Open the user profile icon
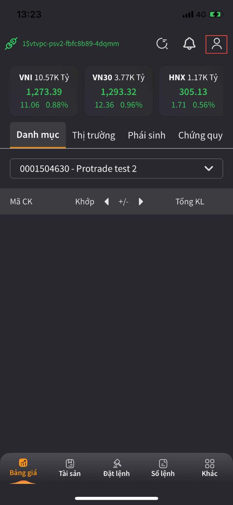Image resolution: width=233 pixels, height=505 pixels. point(216,44)
